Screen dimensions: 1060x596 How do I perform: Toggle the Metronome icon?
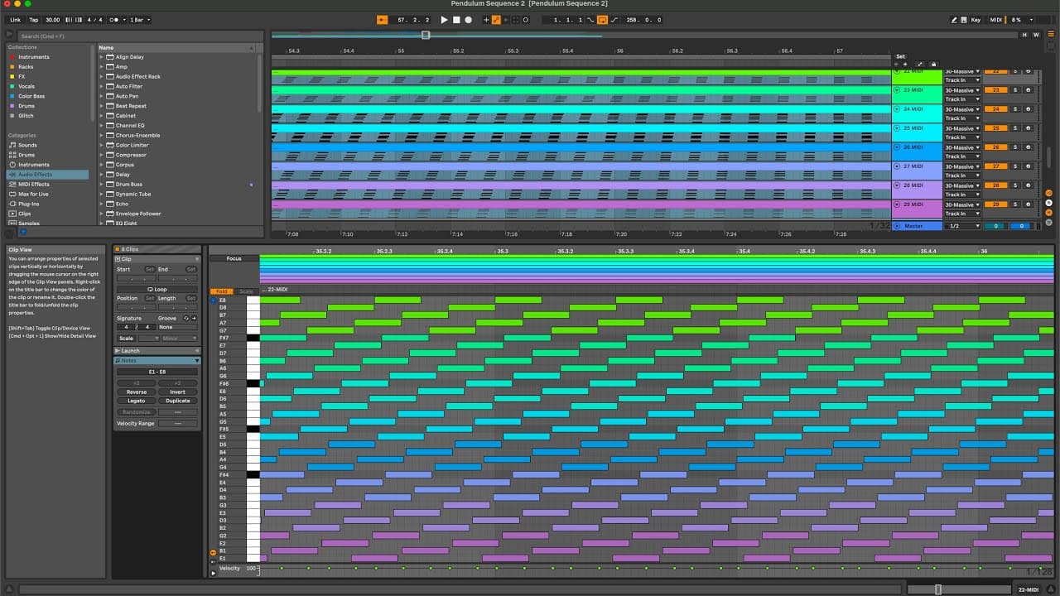coord(113,20)
